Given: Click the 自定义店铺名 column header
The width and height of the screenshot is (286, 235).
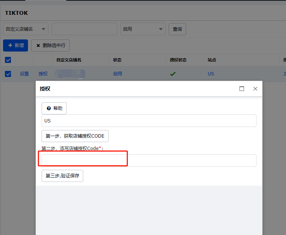Looking at the screenshot, I should coord(69,60).
